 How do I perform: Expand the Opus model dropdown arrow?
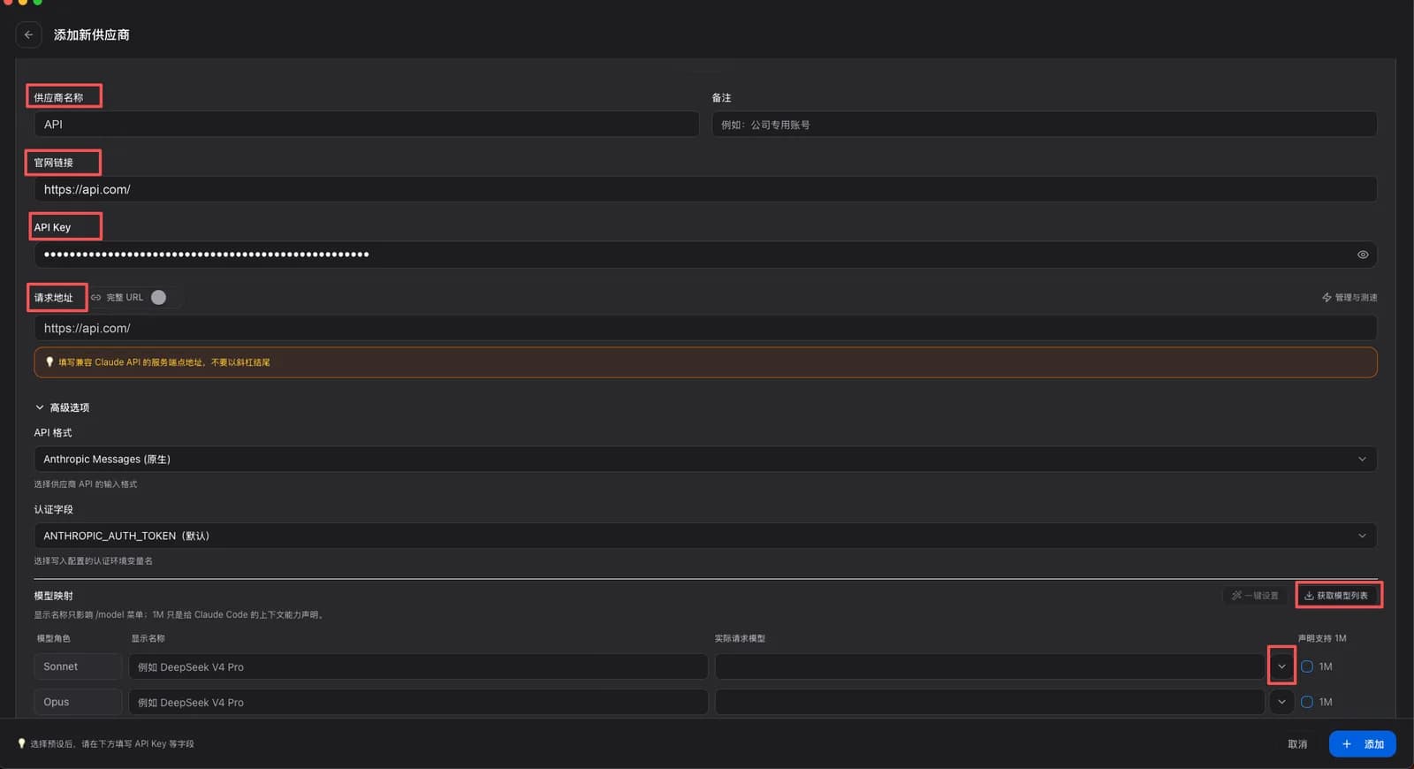pyautogui.click(x=1281, y=702)
